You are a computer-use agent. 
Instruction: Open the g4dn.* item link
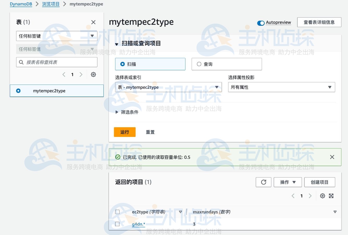coord(138,224)
